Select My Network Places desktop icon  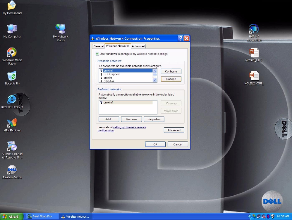[61, 33]
